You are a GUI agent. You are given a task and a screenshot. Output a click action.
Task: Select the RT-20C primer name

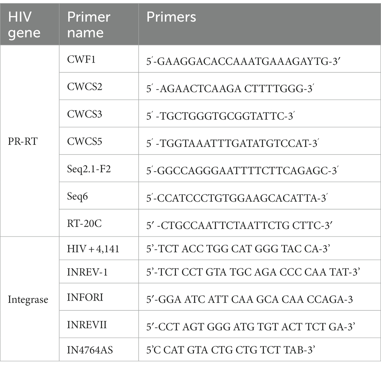(x=84, y=224)
